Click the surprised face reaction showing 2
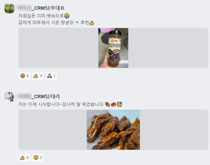 coord(38,158)
